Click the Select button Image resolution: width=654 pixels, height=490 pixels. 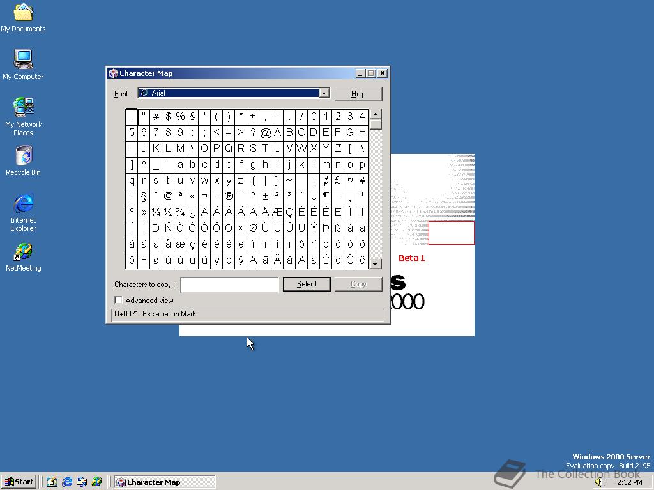pyautogui.click(x=307, y=284)
